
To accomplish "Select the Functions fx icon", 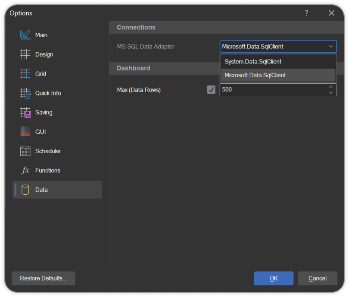I will tap(25, 171).
